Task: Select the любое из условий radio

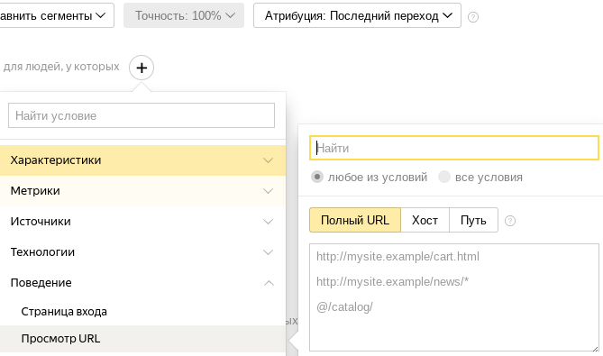Action: (x=317, y=178)
